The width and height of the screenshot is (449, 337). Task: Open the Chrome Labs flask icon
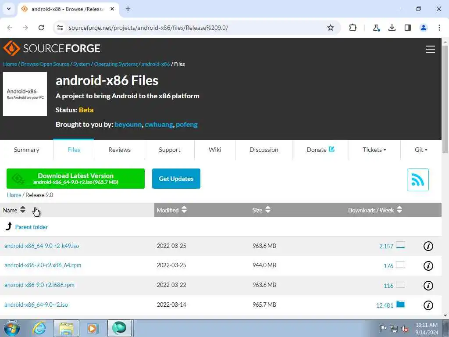point(376,28)
